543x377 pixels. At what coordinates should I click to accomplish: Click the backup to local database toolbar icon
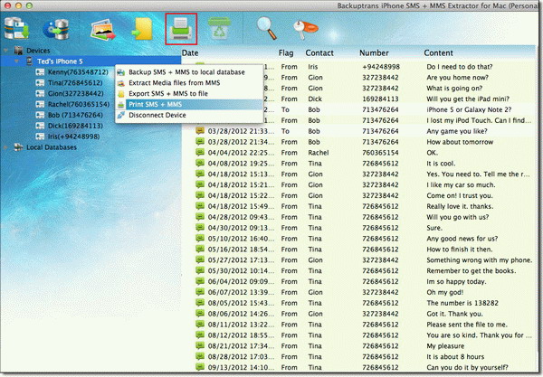(x=16, y=28)
